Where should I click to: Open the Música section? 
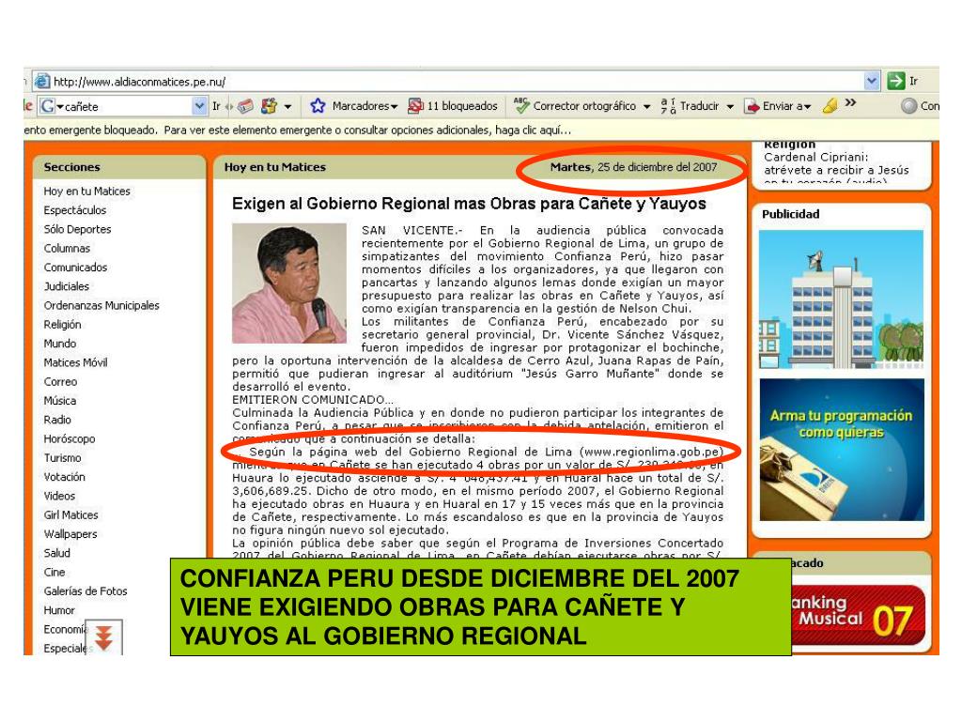[x=59, y=400]
